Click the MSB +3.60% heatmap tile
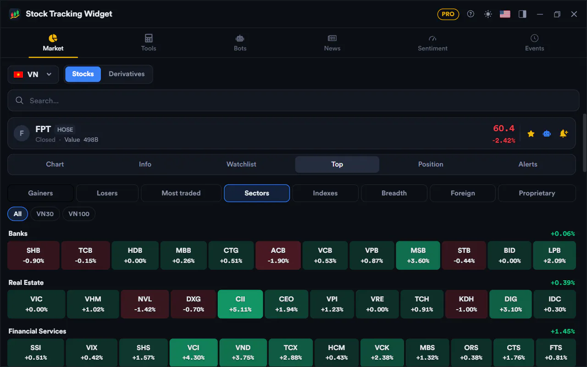 tap(418, 256)
